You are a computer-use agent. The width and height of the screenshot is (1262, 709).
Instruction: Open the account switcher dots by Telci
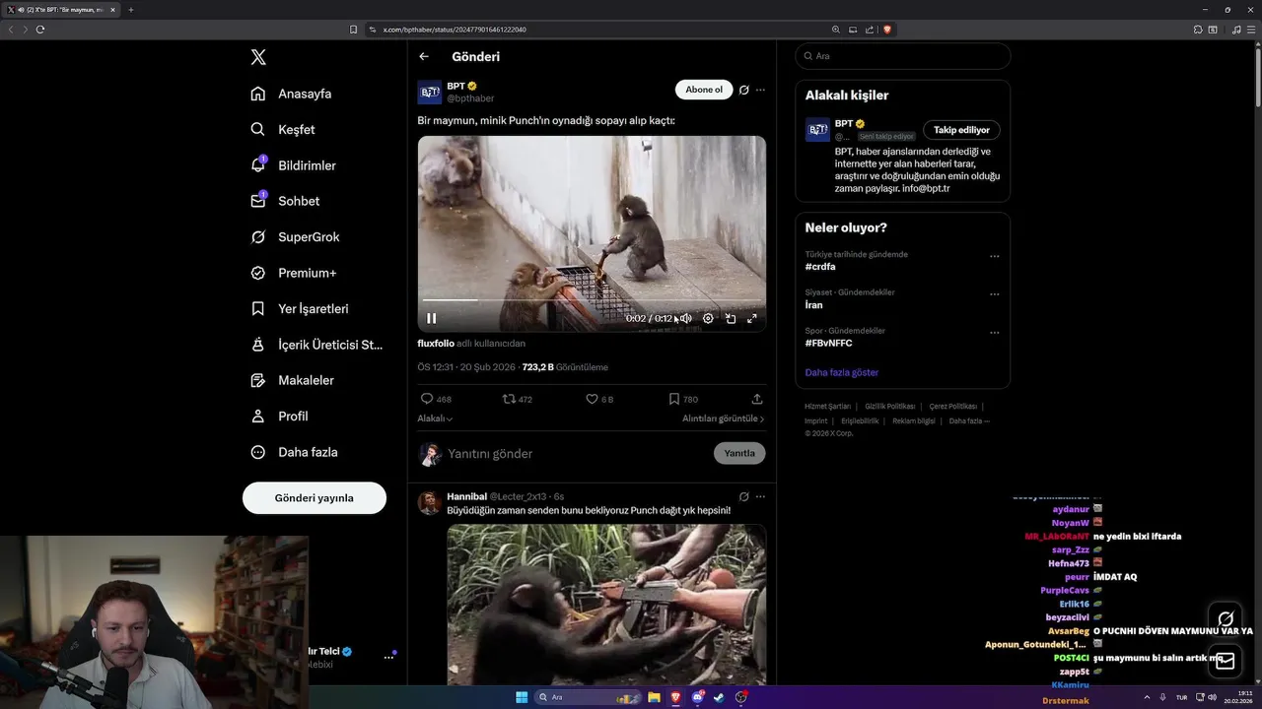(388, 658)
